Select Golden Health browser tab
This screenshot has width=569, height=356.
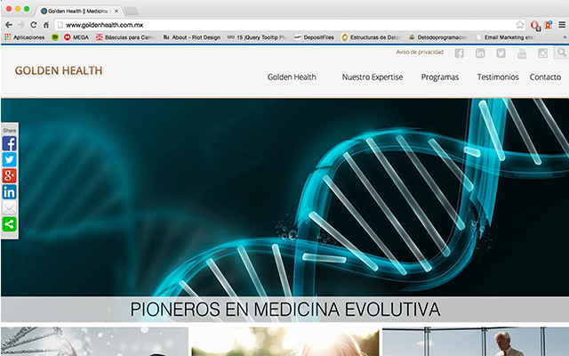pos(78,11)
